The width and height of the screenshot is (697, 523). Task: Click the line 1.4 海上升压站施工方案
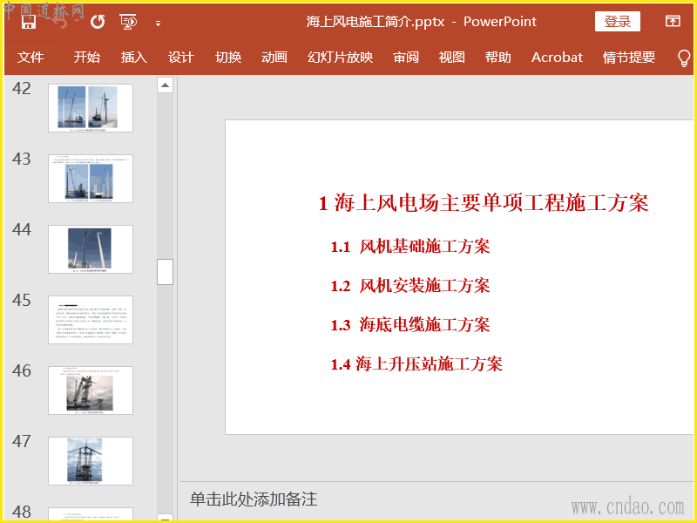(416, 363)
